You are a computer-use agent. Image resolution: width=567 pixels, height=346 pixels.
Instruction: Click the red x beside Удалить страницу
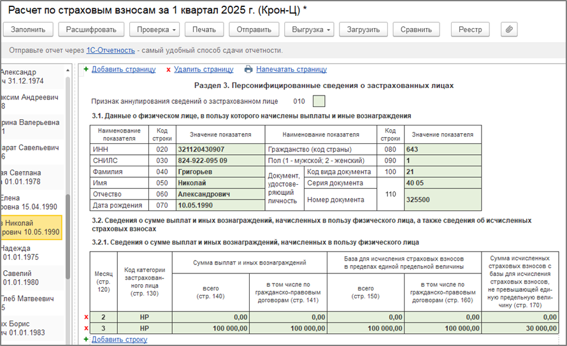click(168, 70)
